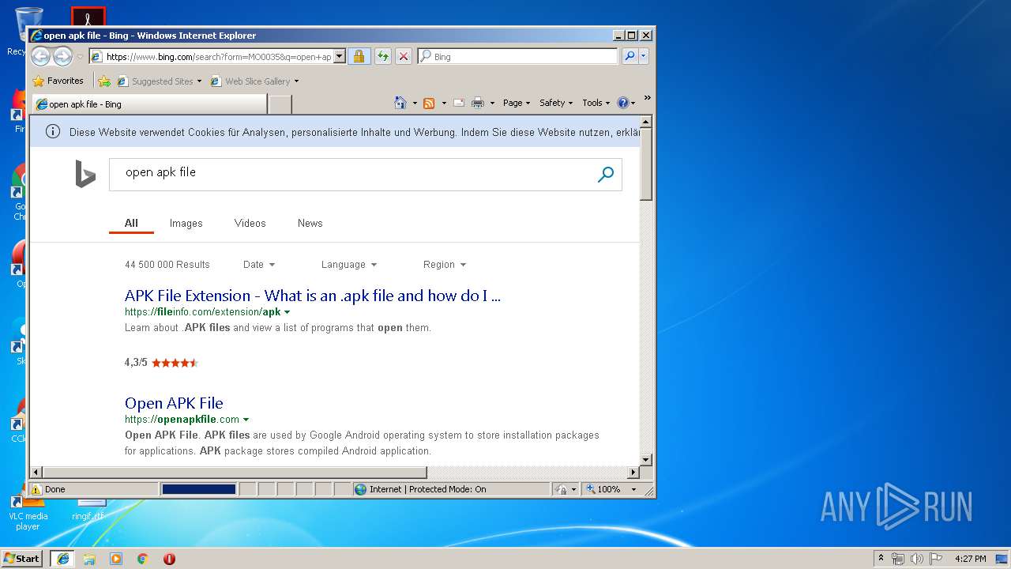1011x569 pixels.
Task: Open the Opera icon in taskbar
Action: point(169,559)
